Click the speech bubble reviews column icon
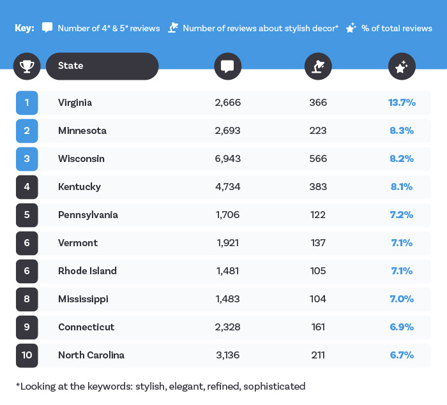 228,66
